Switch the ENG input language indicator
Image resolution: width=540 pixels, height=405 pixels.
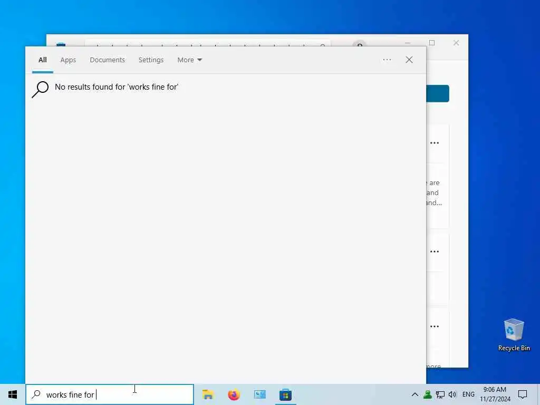click(x=468, y=394)
